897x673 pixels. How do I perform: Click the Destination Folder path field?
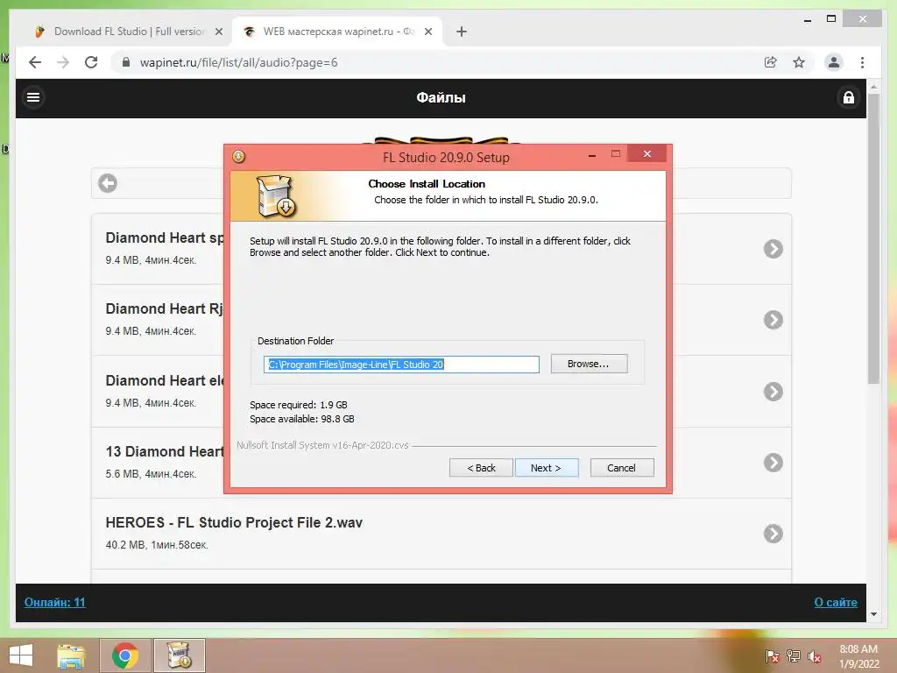click(x=401, y=365)
